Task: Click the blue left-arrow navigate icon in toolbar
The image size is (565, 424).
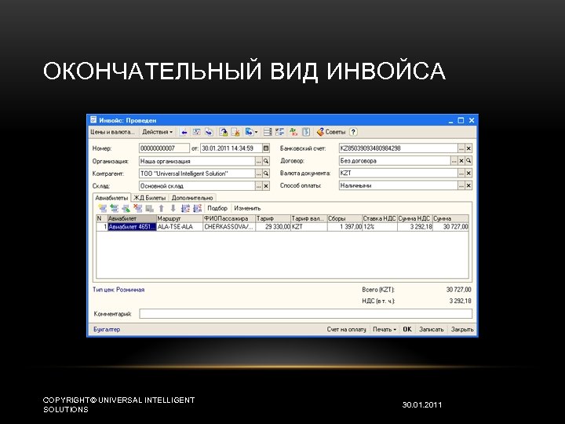Action: coord(184,133)
